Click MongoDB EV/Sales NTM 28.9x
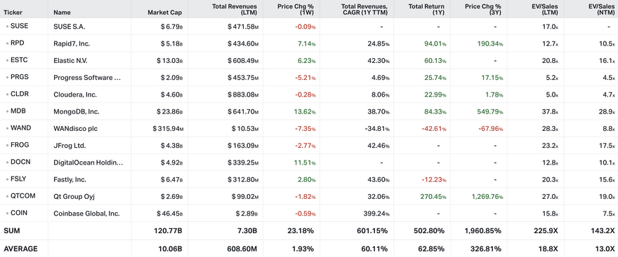The width and height of the screenshot is (618, 257). 607,111
